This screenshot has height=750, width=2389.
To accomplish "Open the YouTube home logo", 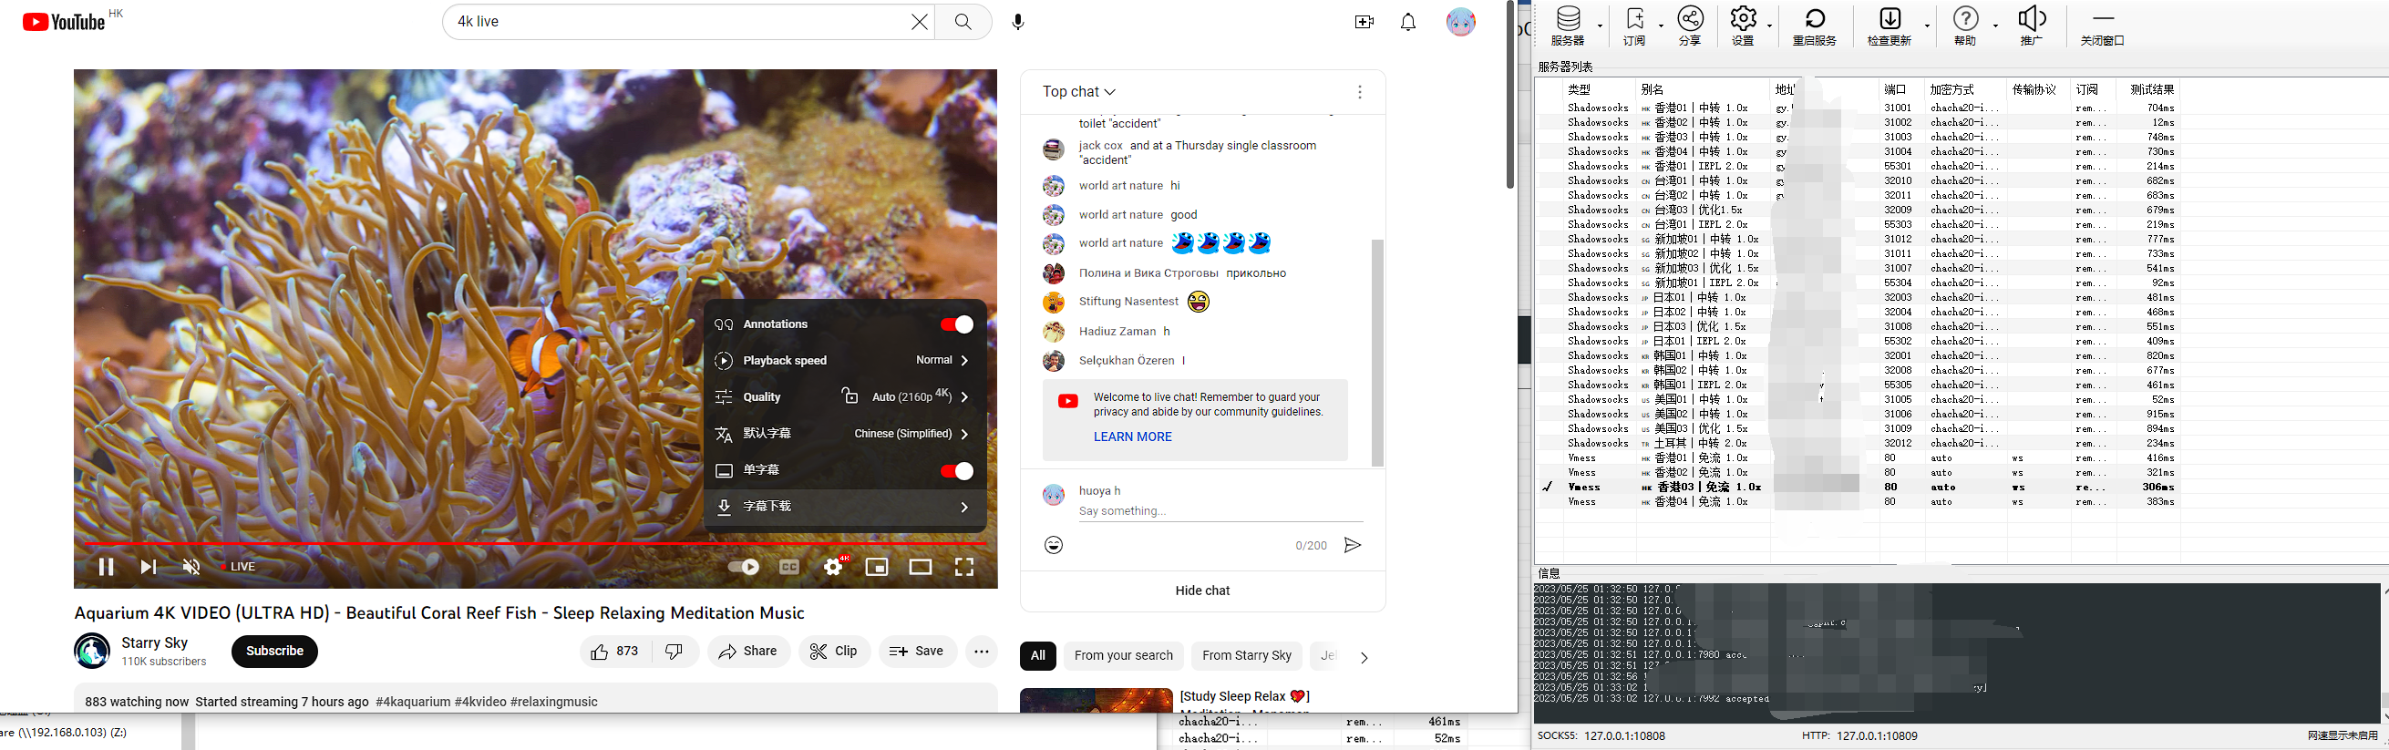I will click(64, 21).
